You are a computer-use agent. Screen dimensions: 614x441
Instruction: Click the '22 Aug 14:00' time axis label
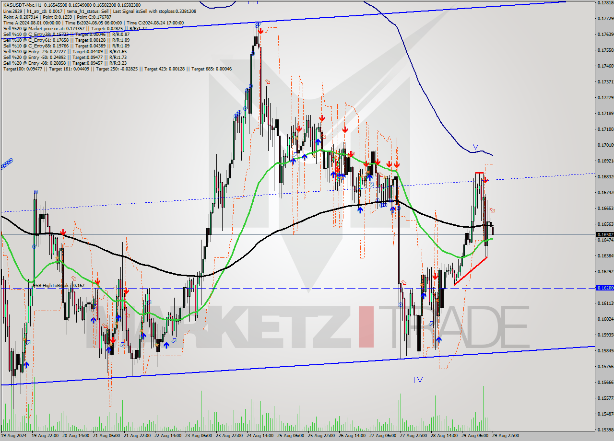(x=167, y=436)
